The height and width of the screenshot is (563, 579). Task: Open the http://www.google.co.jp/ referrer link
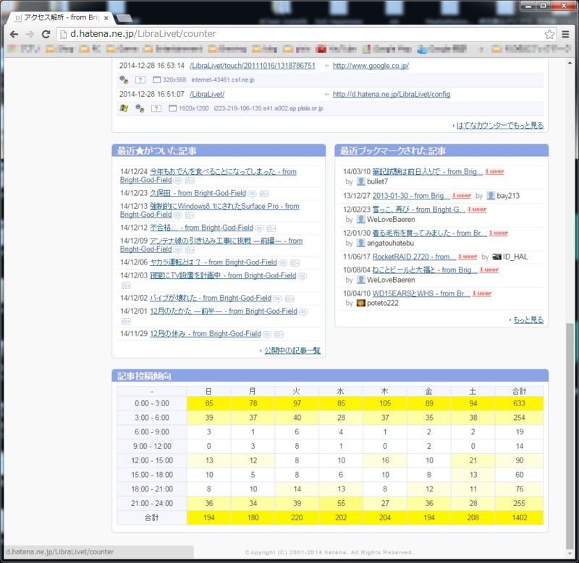(371, 66)
